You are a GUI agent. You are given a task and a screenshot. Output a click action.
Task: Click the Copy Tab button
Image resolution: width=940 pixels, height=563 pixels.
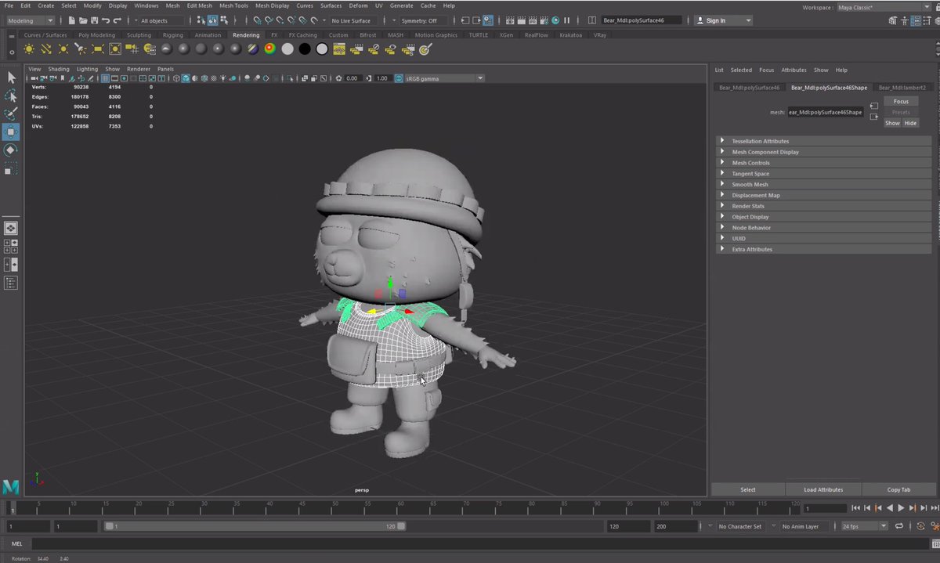coord(898,489)
